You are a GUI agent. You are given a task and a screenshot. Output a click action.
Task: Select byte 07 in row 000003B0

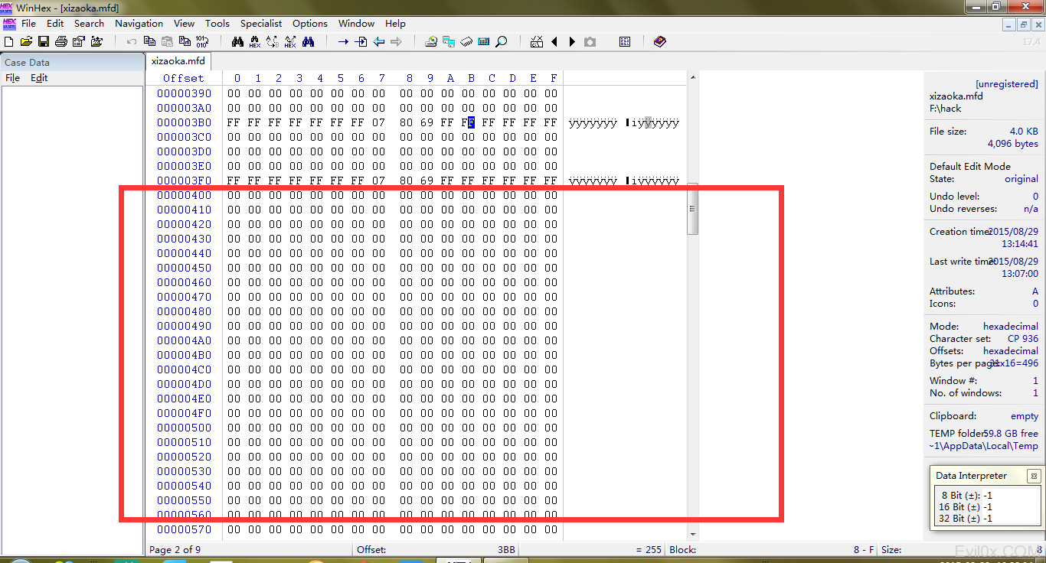[379, 122]
